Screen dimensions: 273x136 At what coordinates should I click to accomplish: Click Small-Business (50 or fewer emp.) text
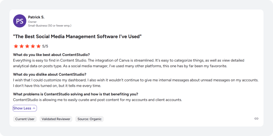click(50, 26)
